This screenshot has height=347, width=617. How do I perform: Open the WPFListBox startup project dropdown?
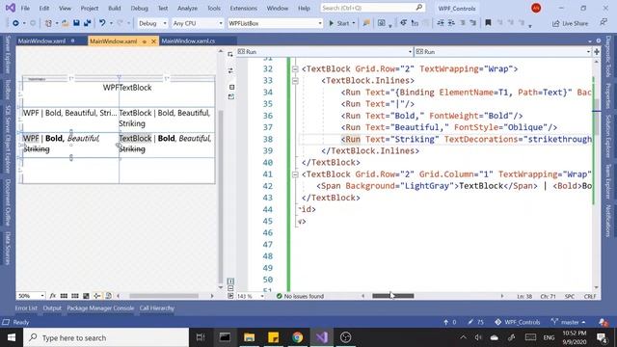click(x=275, y=23)
